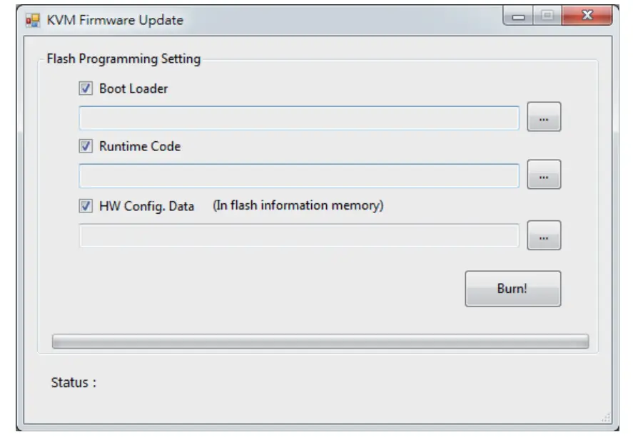The width and height of the screenshot is (633, 437).
Task: Click inside the HW Config. Data path field
Action: 300,235
